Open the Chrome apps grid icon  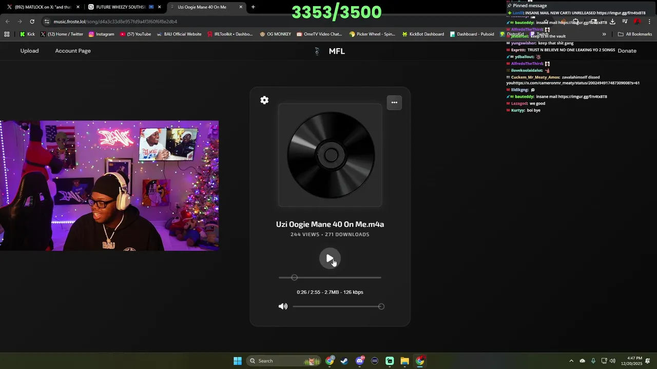point(7,34)
